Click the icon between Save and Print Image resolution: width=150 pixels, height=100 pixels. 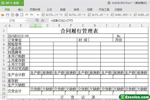coord(12,15)
